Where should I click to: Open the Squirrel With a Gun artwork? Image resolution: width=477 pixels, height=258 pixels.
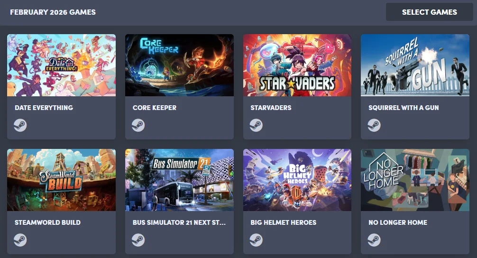point(415,65)
